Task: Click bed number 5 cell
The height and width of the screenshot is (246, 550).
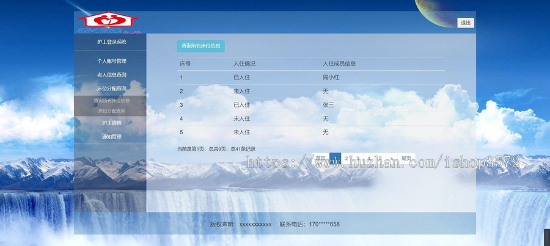Action: [182, 132]
